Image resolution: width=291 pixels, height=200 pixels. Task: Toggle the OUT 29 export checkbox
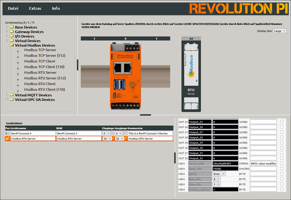pos(282,142)
